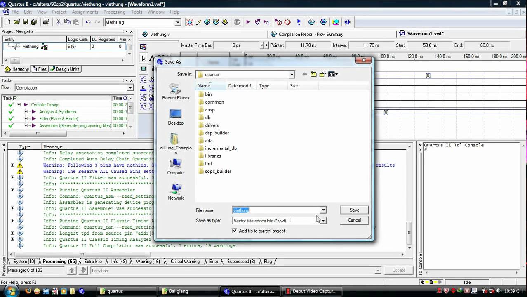Switch to the Warning (16) messages tab

tap(147, 262)
